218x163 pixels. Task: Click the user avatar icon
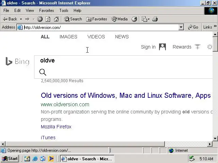[x=162, y=47]
